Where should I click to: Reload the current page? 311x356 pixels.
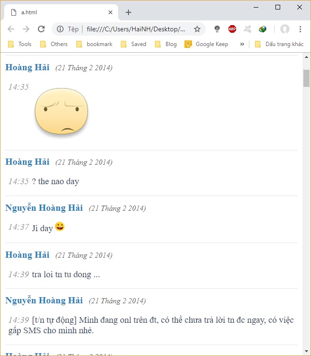(x=41, y=29)
